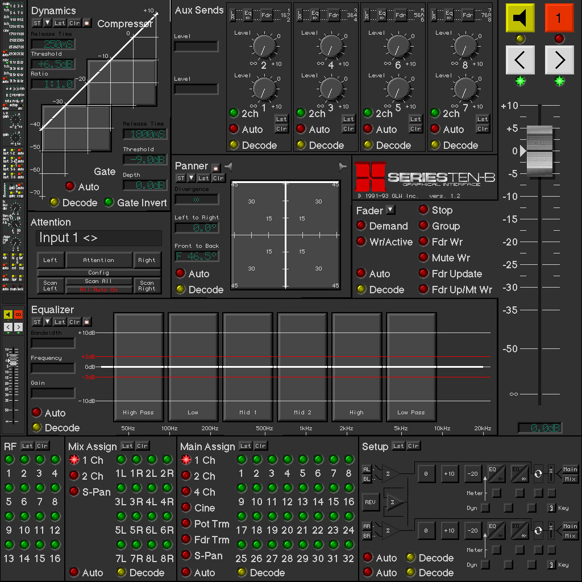
Task: Click the rotate arrows icon in upper Setup chain
Action: [538, 473]
